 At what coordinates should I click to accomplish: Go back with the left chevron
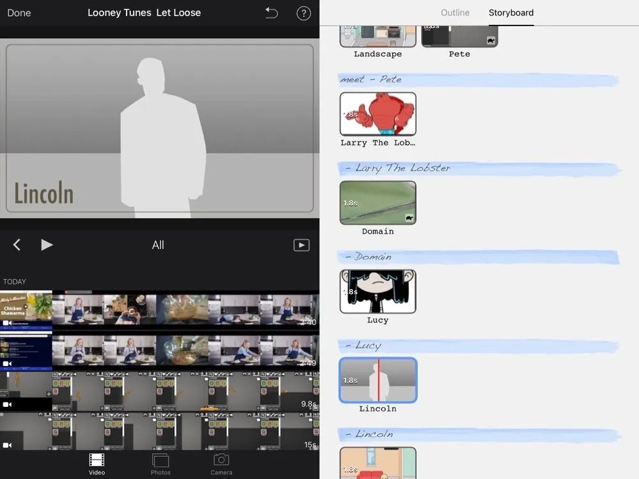(17, 245)
